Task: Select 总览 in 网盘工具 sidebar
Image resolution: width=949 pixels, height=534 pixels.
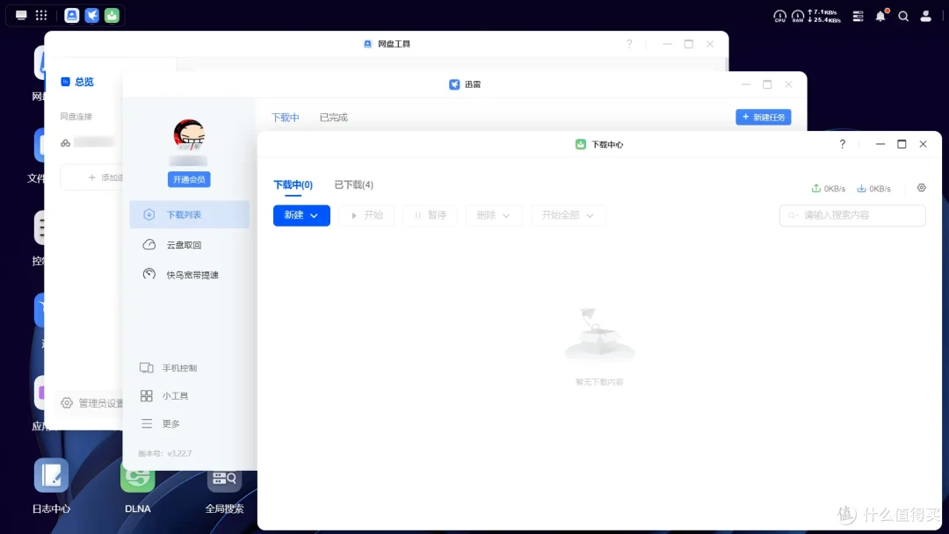Action: tap(77, 82)
